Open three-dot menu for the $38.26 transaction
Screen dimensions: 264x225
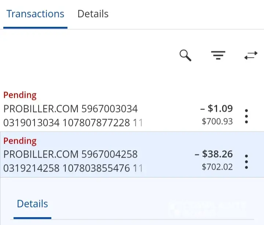click(246, 162)
